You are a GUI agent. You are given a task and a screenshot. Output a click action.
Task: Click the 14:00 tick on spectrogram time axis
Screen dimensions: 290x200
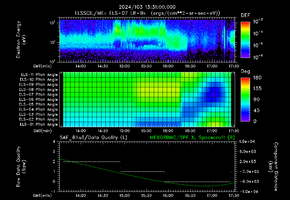[81, 66]
